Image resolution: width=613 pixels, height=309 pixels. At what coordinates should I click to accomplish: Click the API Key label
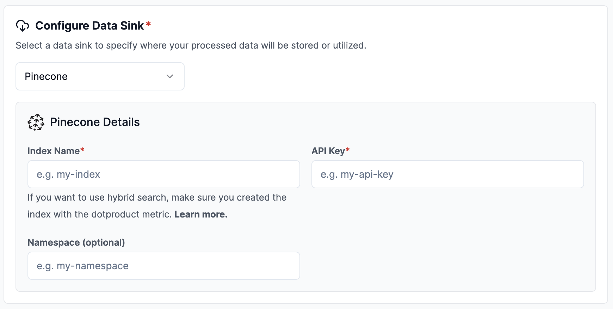[x=328, y=151]
